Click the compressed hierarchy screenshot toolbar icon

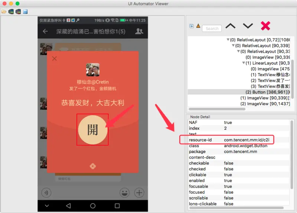click(x=18, y=12)
